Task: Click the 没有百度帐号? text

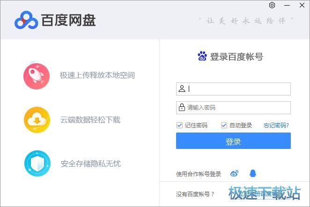Action: coord(195,194)
